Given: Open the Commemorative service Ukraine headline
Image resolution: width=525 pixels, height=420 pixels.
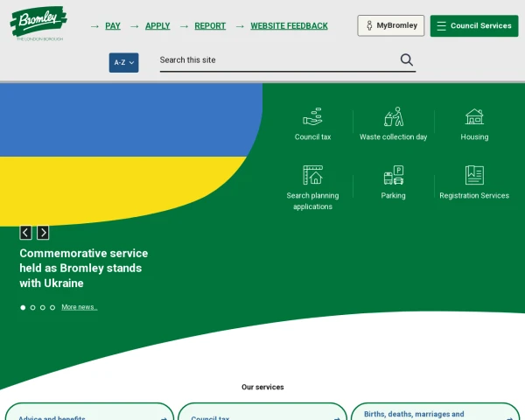Looking at the screenshot, I should (84, 269).
